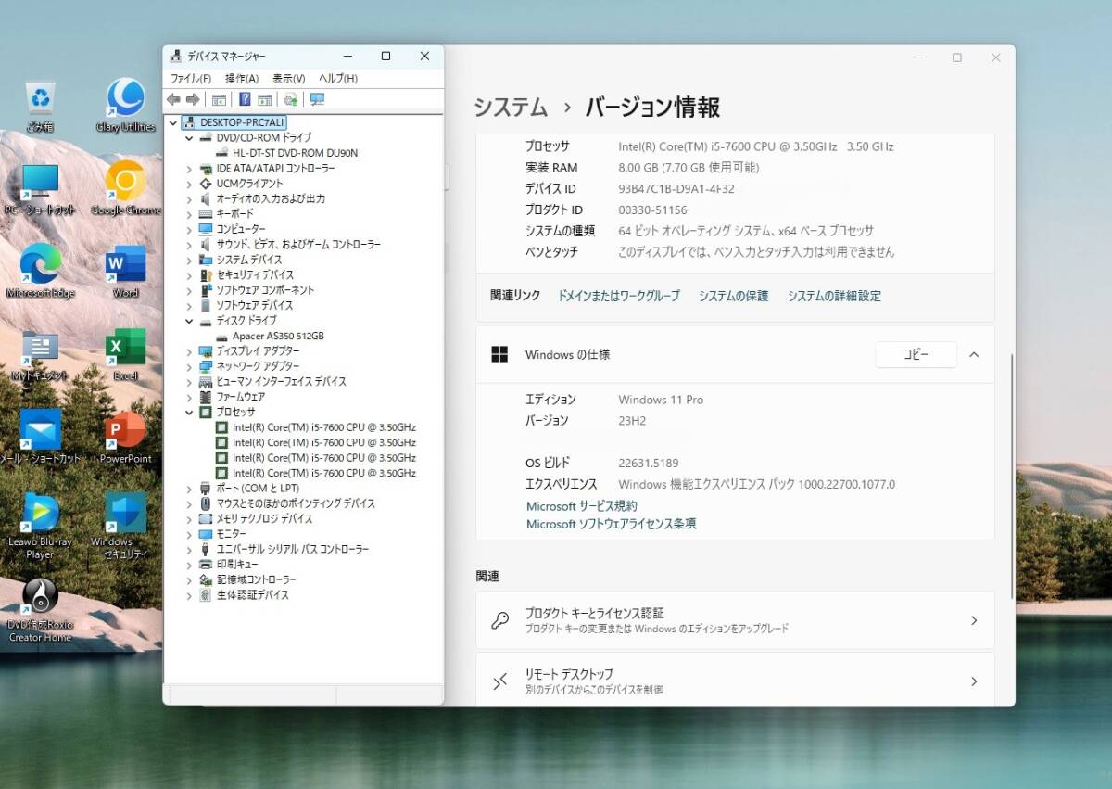
Task: Select the first Intel Core i5-7600 CPU entry
Action: click(324, 427)
